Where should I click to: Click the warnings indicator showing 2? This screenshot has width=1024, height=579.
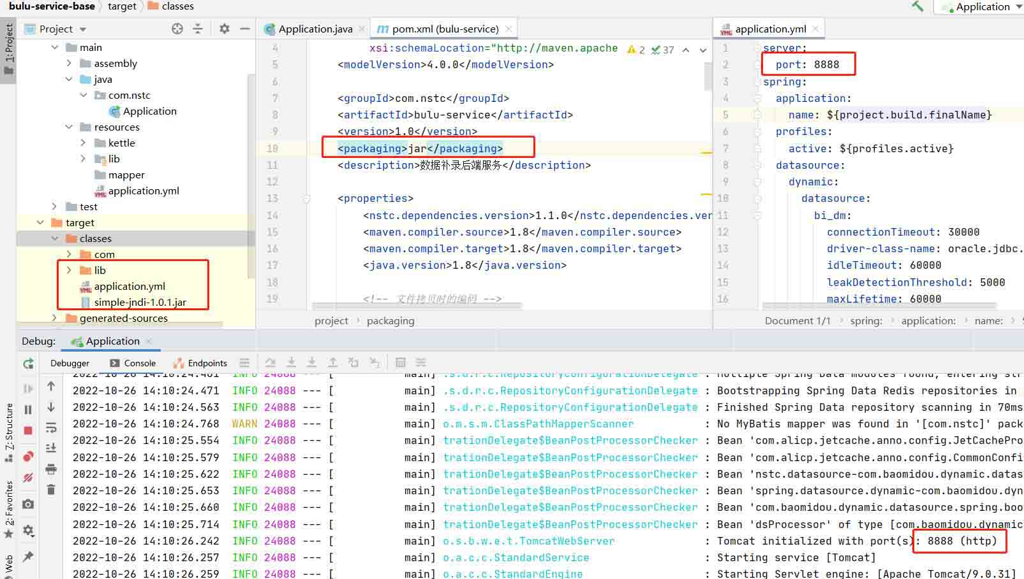point(636,50)
